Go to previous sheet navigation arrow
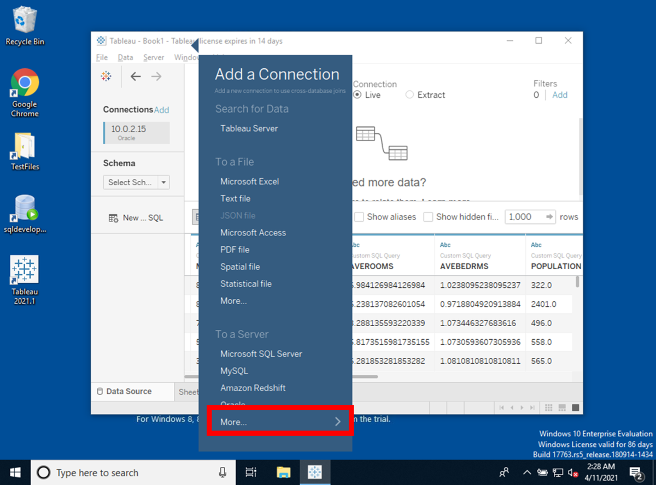 coord(512,408)
